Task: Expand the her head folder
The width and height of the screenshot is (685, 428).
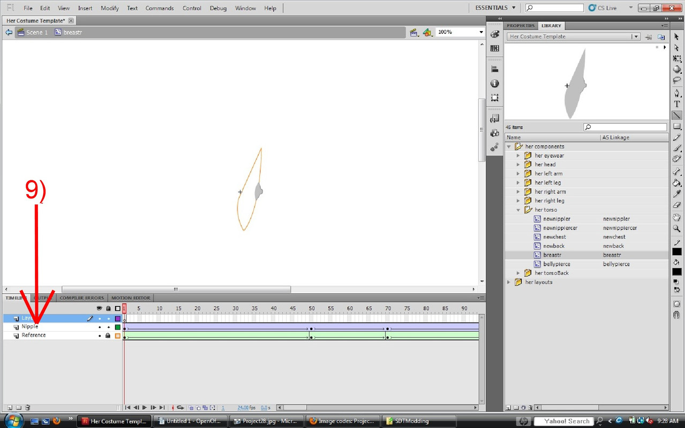Action: click(518, 165)
